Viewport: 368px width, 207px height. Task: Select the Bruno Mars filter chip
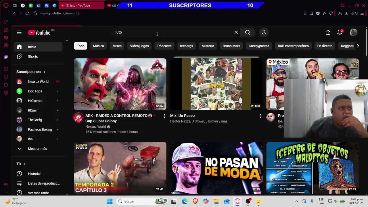[x=231, y=46]
